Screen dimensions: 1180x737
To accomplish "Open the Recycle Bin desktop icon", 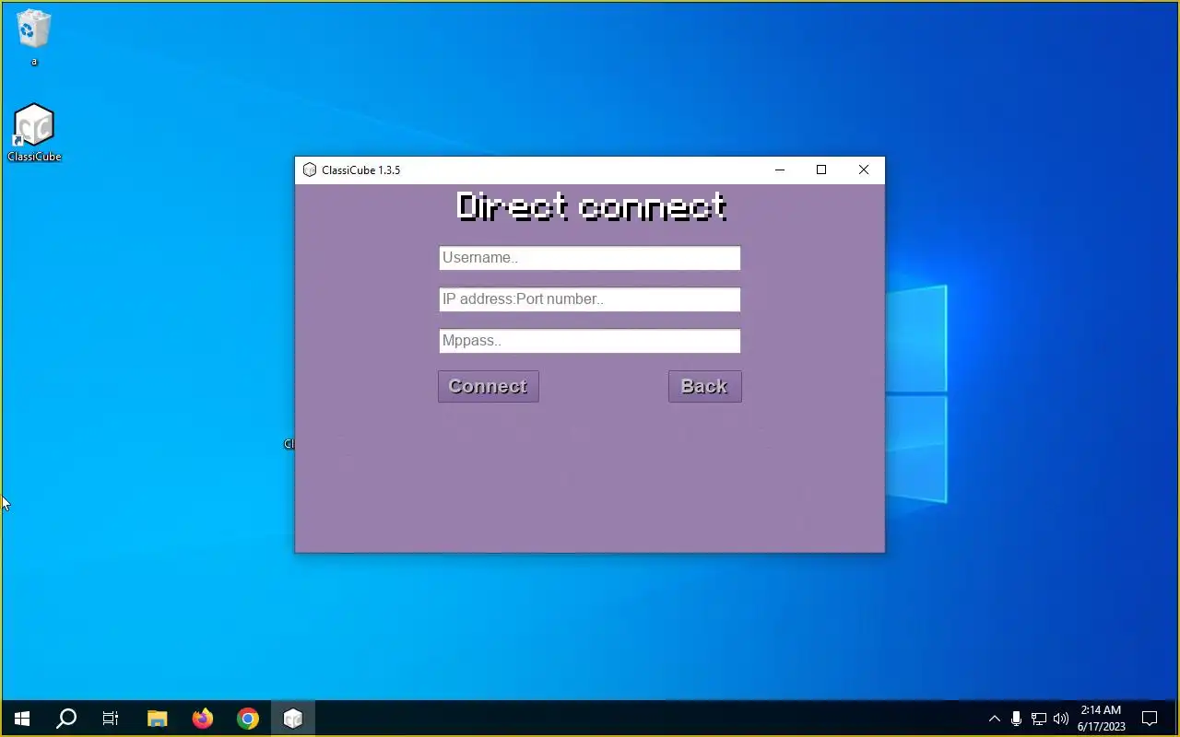I will tap(34, 38).
